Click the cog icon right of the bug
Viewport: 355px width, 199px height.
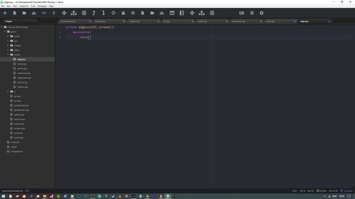[133, 13]
